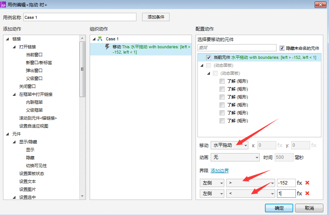Select 滚动到元件<锚链接> action
Image resolution: width=329 pixels, height=215 pixels.
point(38,118)
